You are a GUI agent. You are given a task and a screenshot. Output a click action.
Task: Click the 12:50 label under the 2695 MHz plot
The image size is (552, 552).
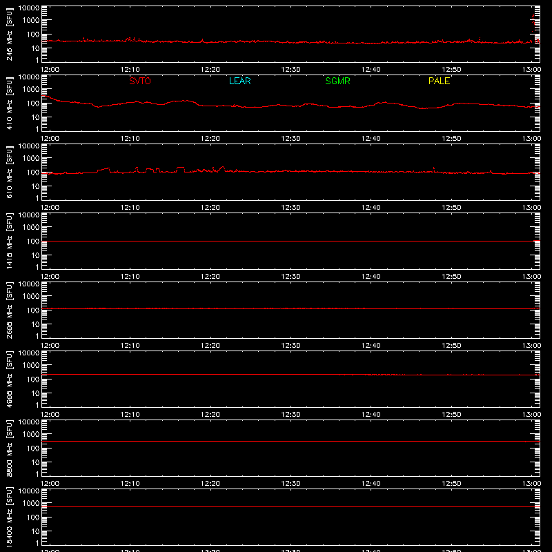click(451, 346)
